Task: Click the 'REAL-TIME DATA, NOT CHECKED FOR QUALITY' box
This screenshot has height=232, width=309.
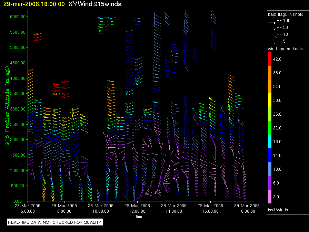Action: tap(55, 222)
